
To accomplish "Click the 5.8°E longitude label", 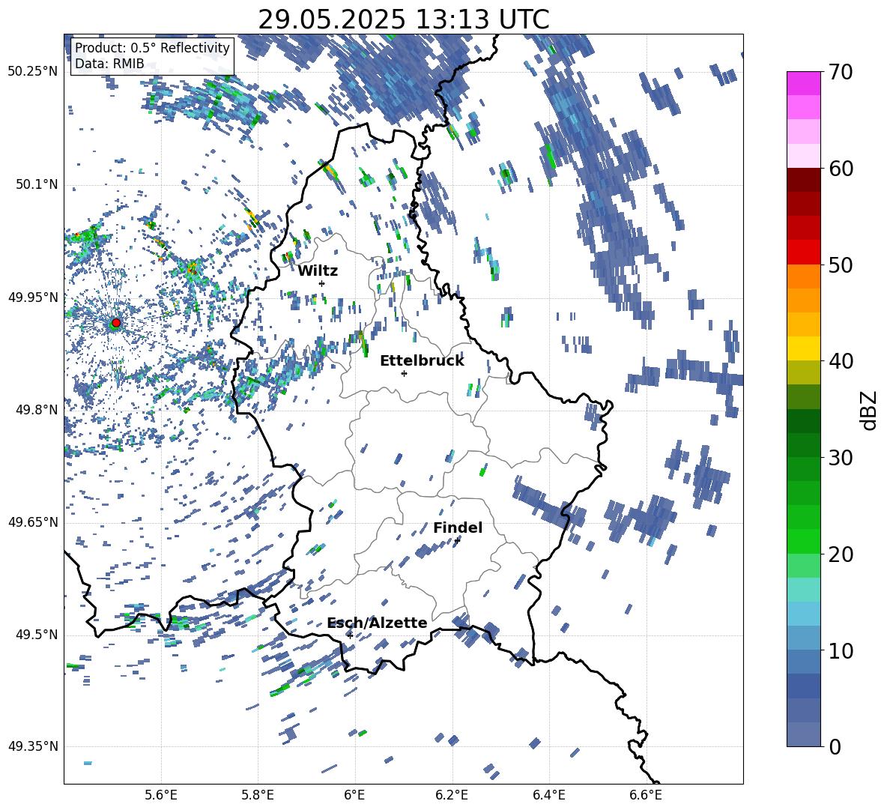I will pos(258,795).
